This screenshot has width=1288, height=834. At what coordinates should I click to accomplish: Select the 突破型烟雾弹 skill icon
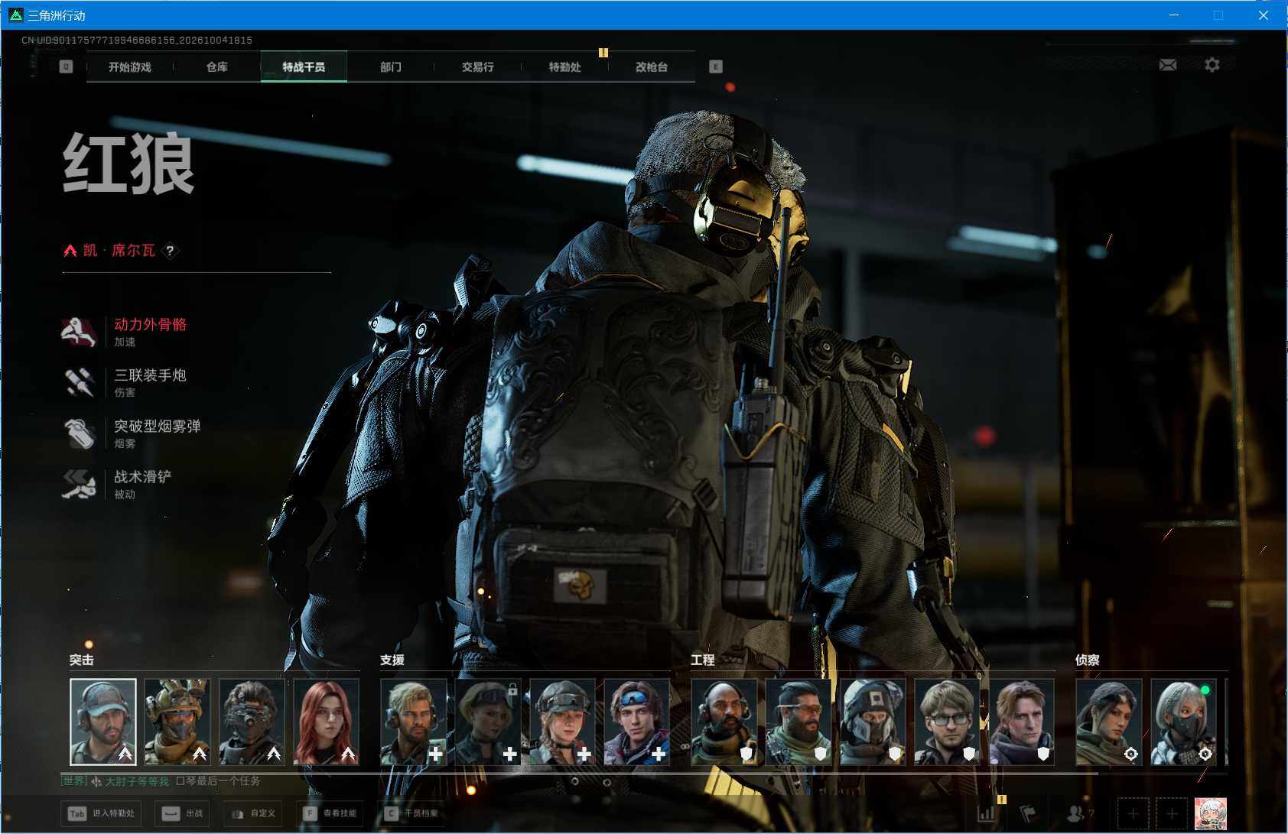click(79, 433)
